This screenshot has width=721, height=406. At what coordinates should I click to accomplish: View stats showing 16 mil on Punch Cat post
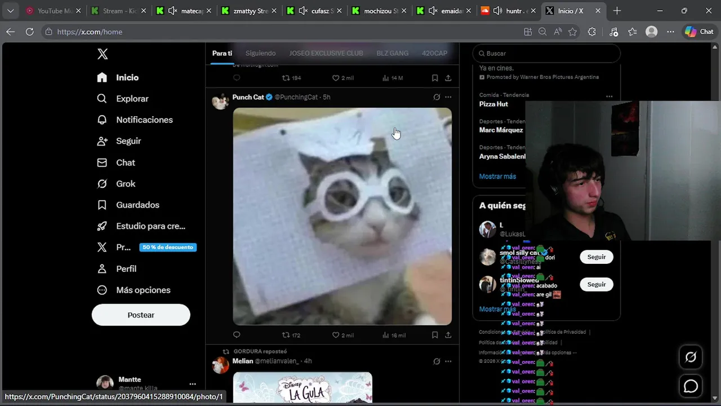pyautogui.click(x=394, y=335)
